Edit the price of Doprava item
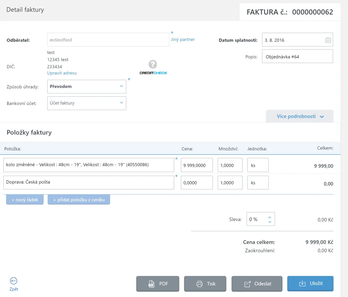This screenshot has width=348, height=297. (196, 183)
